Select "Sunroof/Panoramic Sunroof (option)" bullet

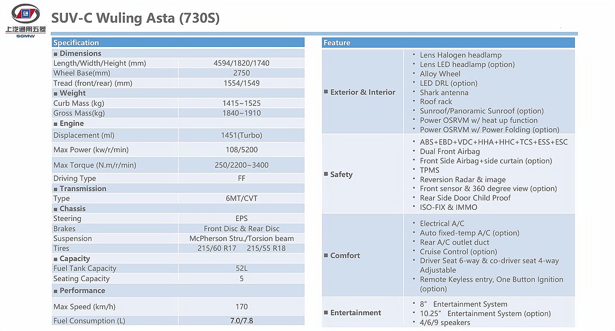(x=481, y=111)
